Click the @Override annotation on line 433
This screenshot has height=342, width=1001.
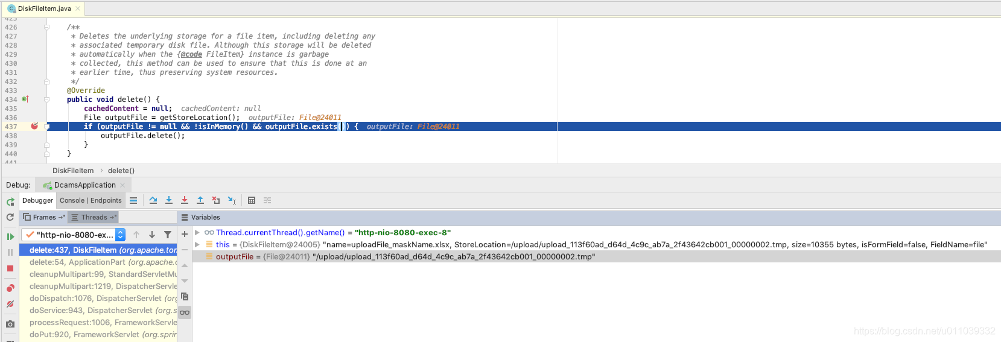coord(86,90)
